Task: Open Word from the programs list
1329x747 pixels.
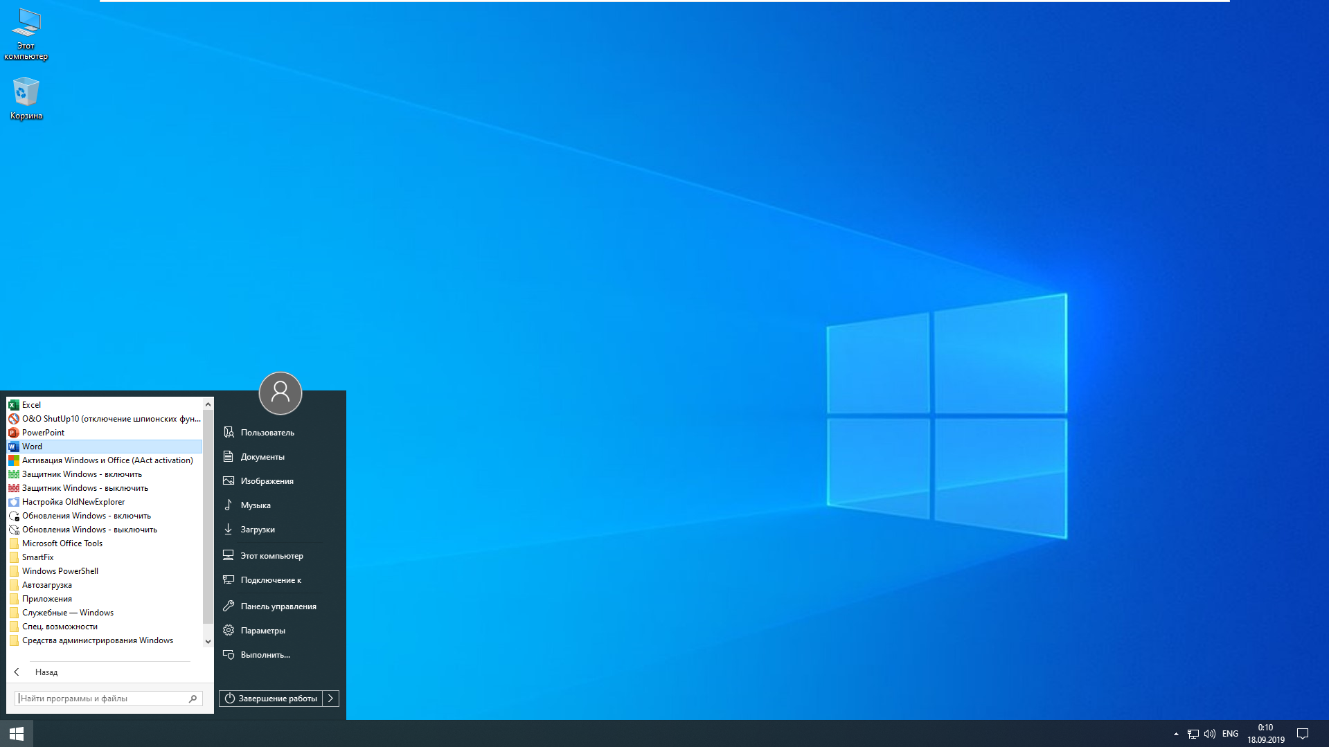Action: pyautogui.click(x=32, y=447)
